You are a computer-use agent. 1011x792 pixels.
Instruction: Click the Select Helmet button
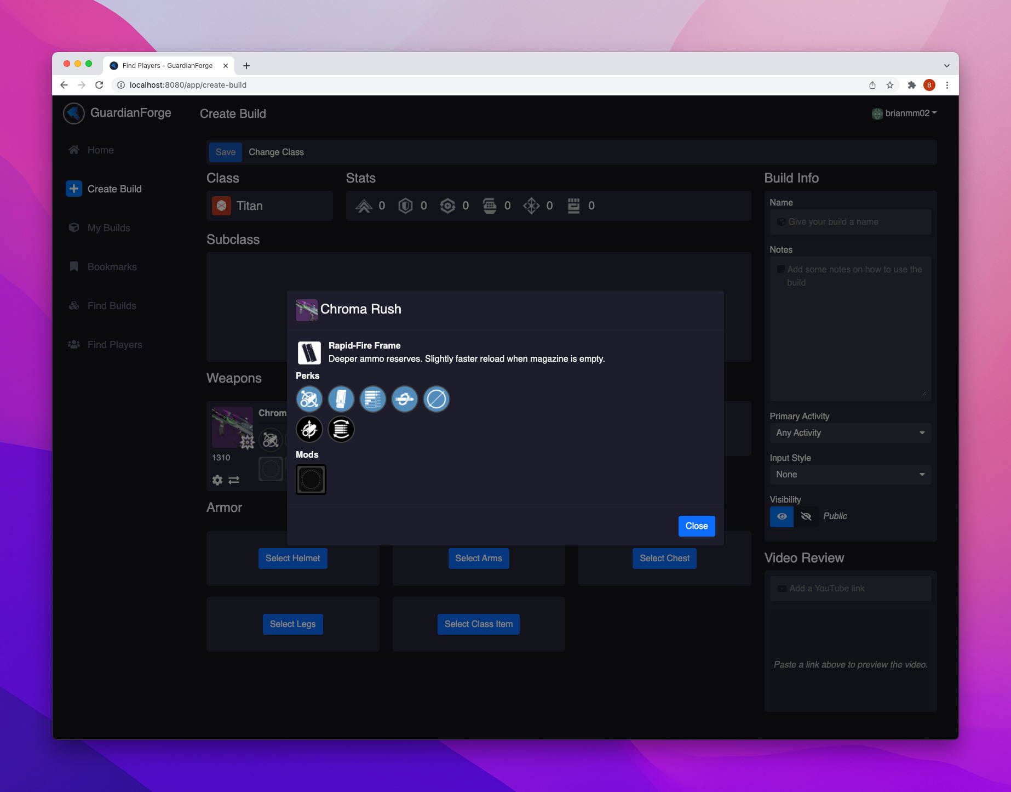293,559
